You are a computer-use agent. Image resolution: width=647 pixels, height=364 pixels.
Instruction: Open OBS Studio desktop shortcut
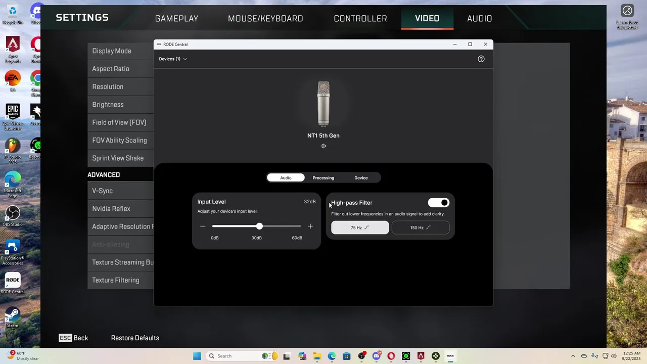click(x=13, y=216)
